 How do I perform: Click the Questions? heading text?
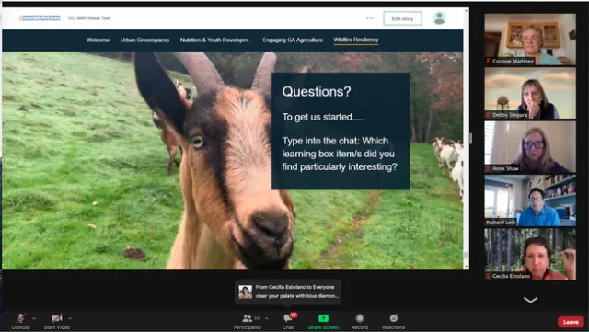point(317,91)
